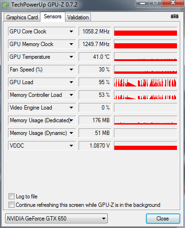The image size is (185, 228).
Task: Click the GPU Load history graph
Action: click(145, 82)
